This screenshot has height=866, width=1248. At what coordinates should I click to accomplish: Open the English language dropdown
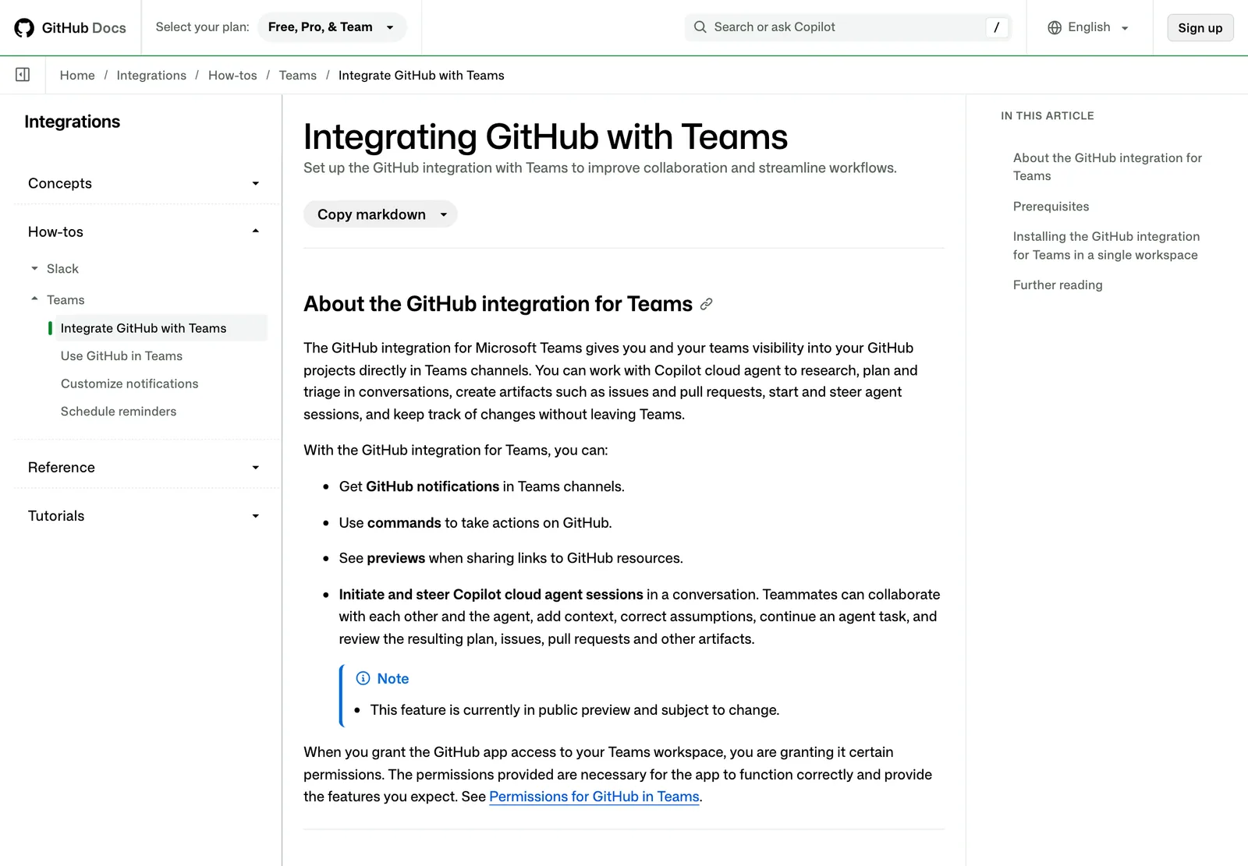1089,27
